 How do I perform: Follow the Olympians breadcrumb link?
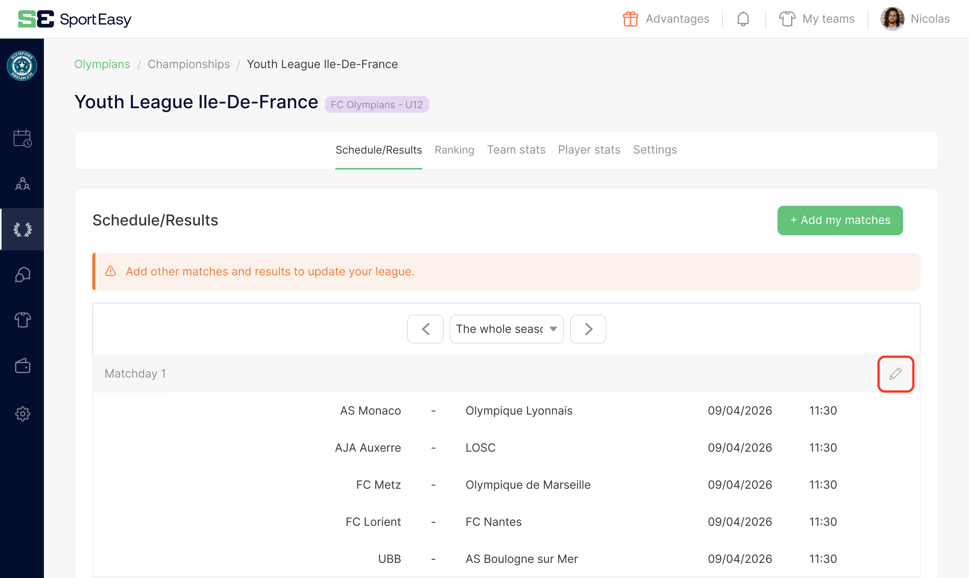pyautogui.click(x=102, y=64)
